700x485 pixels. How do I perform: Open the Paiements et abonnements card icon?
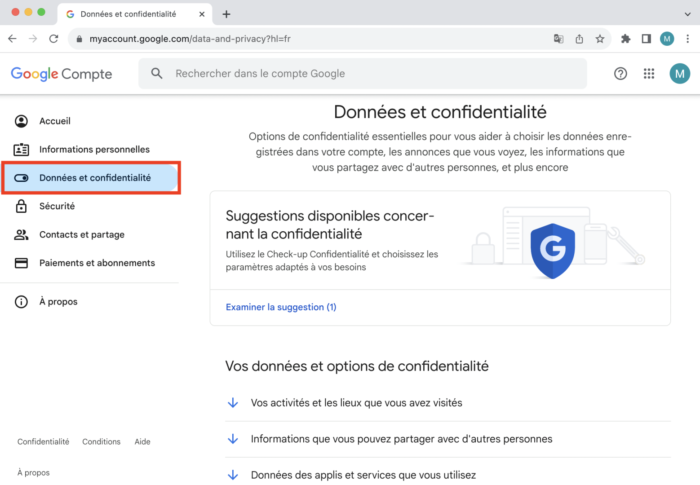[x=21, y=263]
